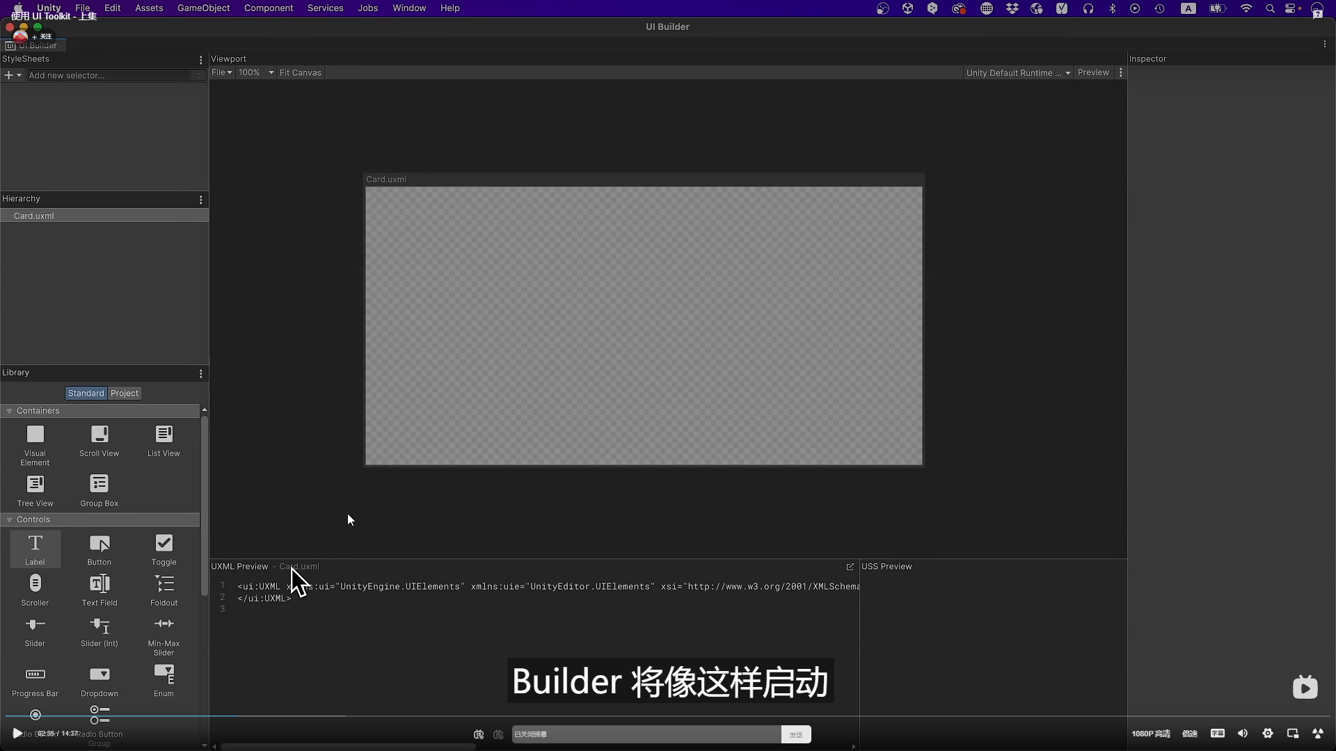Image resolution: width=1336 pixels, height=751 pixels.
Task: Select the Scroll View library icon
Action: coord(100,435)
